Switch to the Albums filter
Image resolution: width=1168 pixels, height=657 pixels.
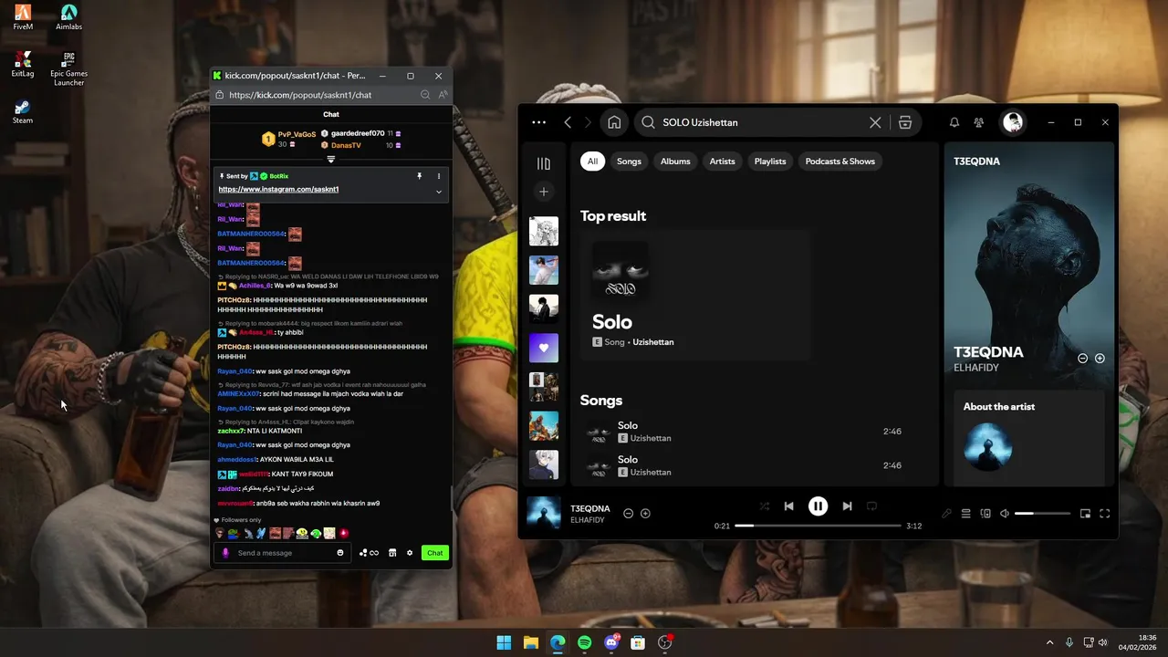675,162
